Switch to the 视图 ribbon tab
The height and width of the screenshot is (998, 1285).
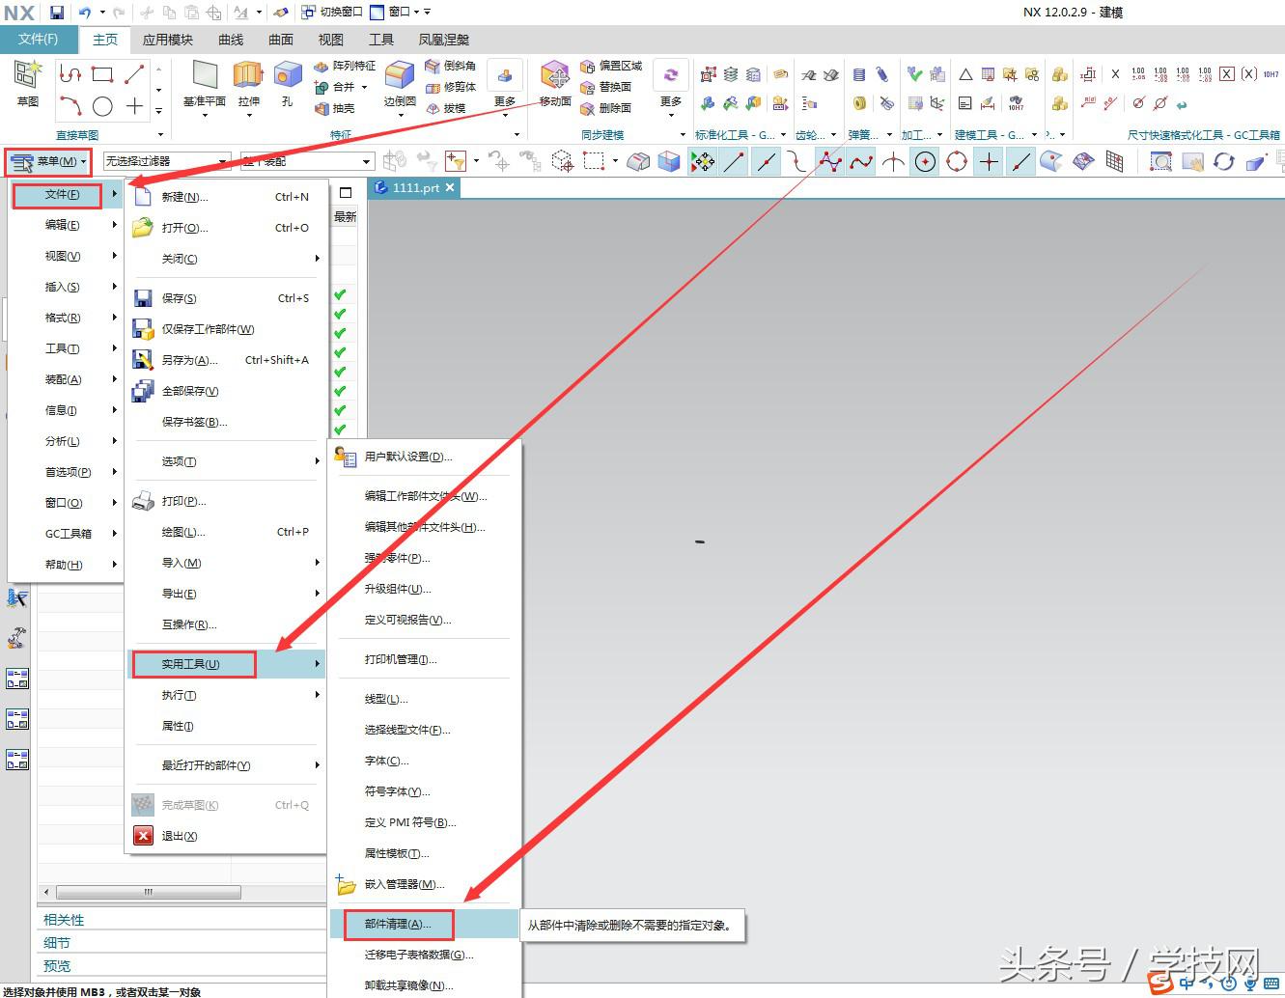coord(331,40)
